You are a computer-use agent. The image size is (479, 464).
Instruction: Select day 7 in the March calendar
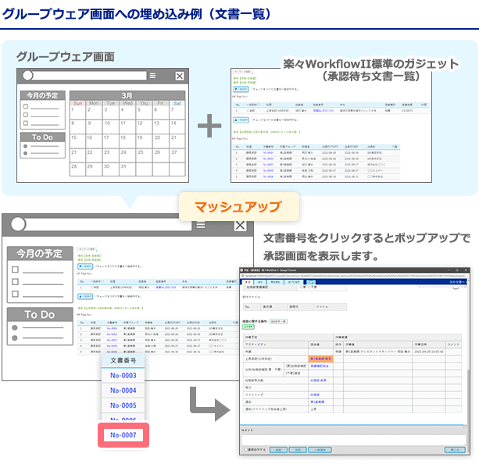click(x=177, y=112)
